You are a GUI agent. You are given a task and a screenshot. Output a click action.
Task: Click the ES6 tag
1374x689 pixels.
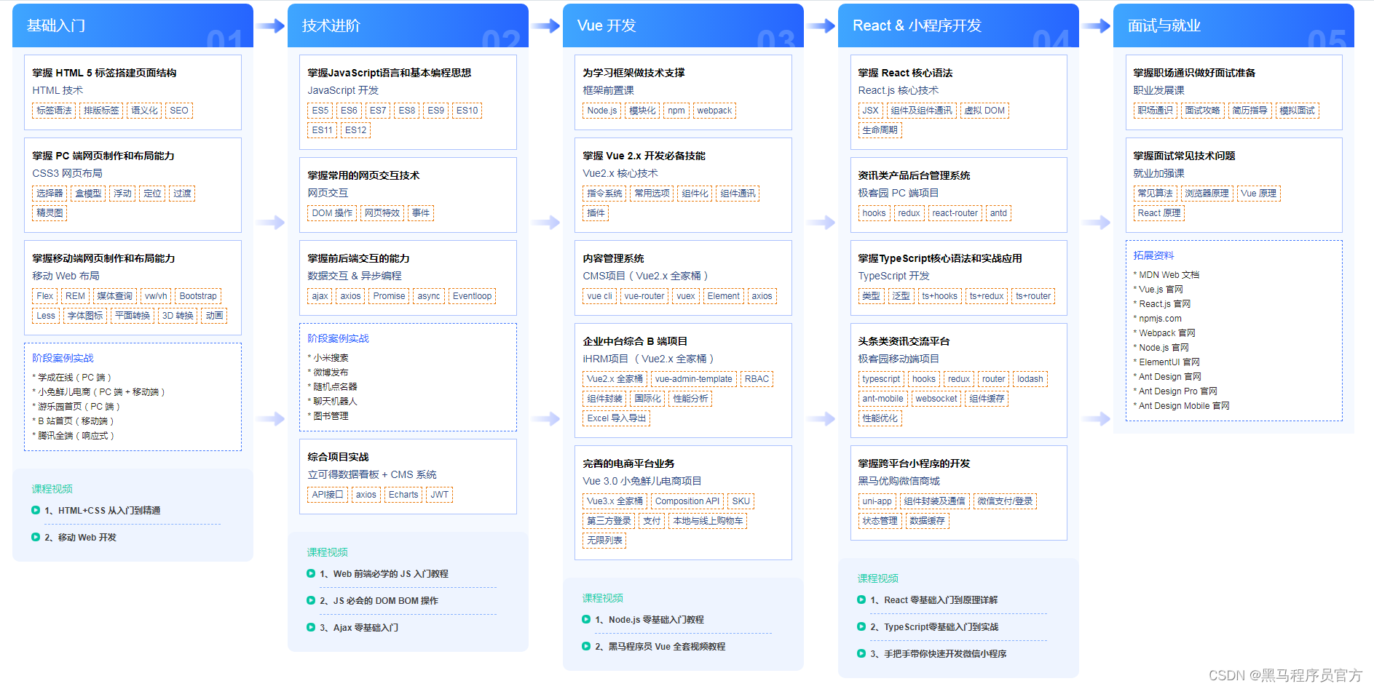[349, 111]
